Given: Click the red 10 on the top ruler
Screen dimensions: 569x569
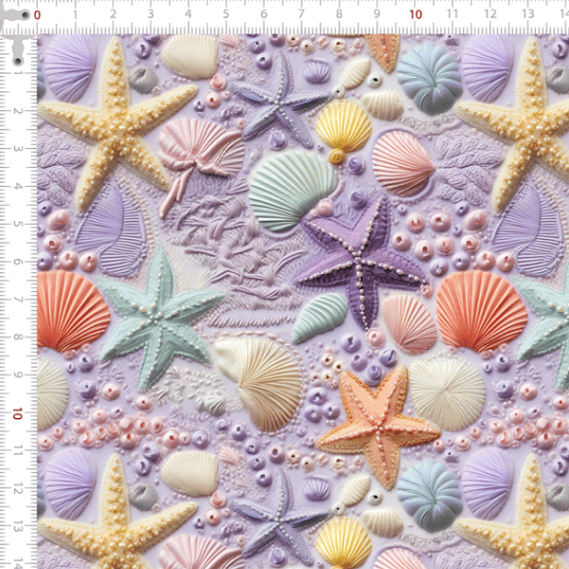Looking at the screenshot, I should pyautogui.click(x=414, y=15).
